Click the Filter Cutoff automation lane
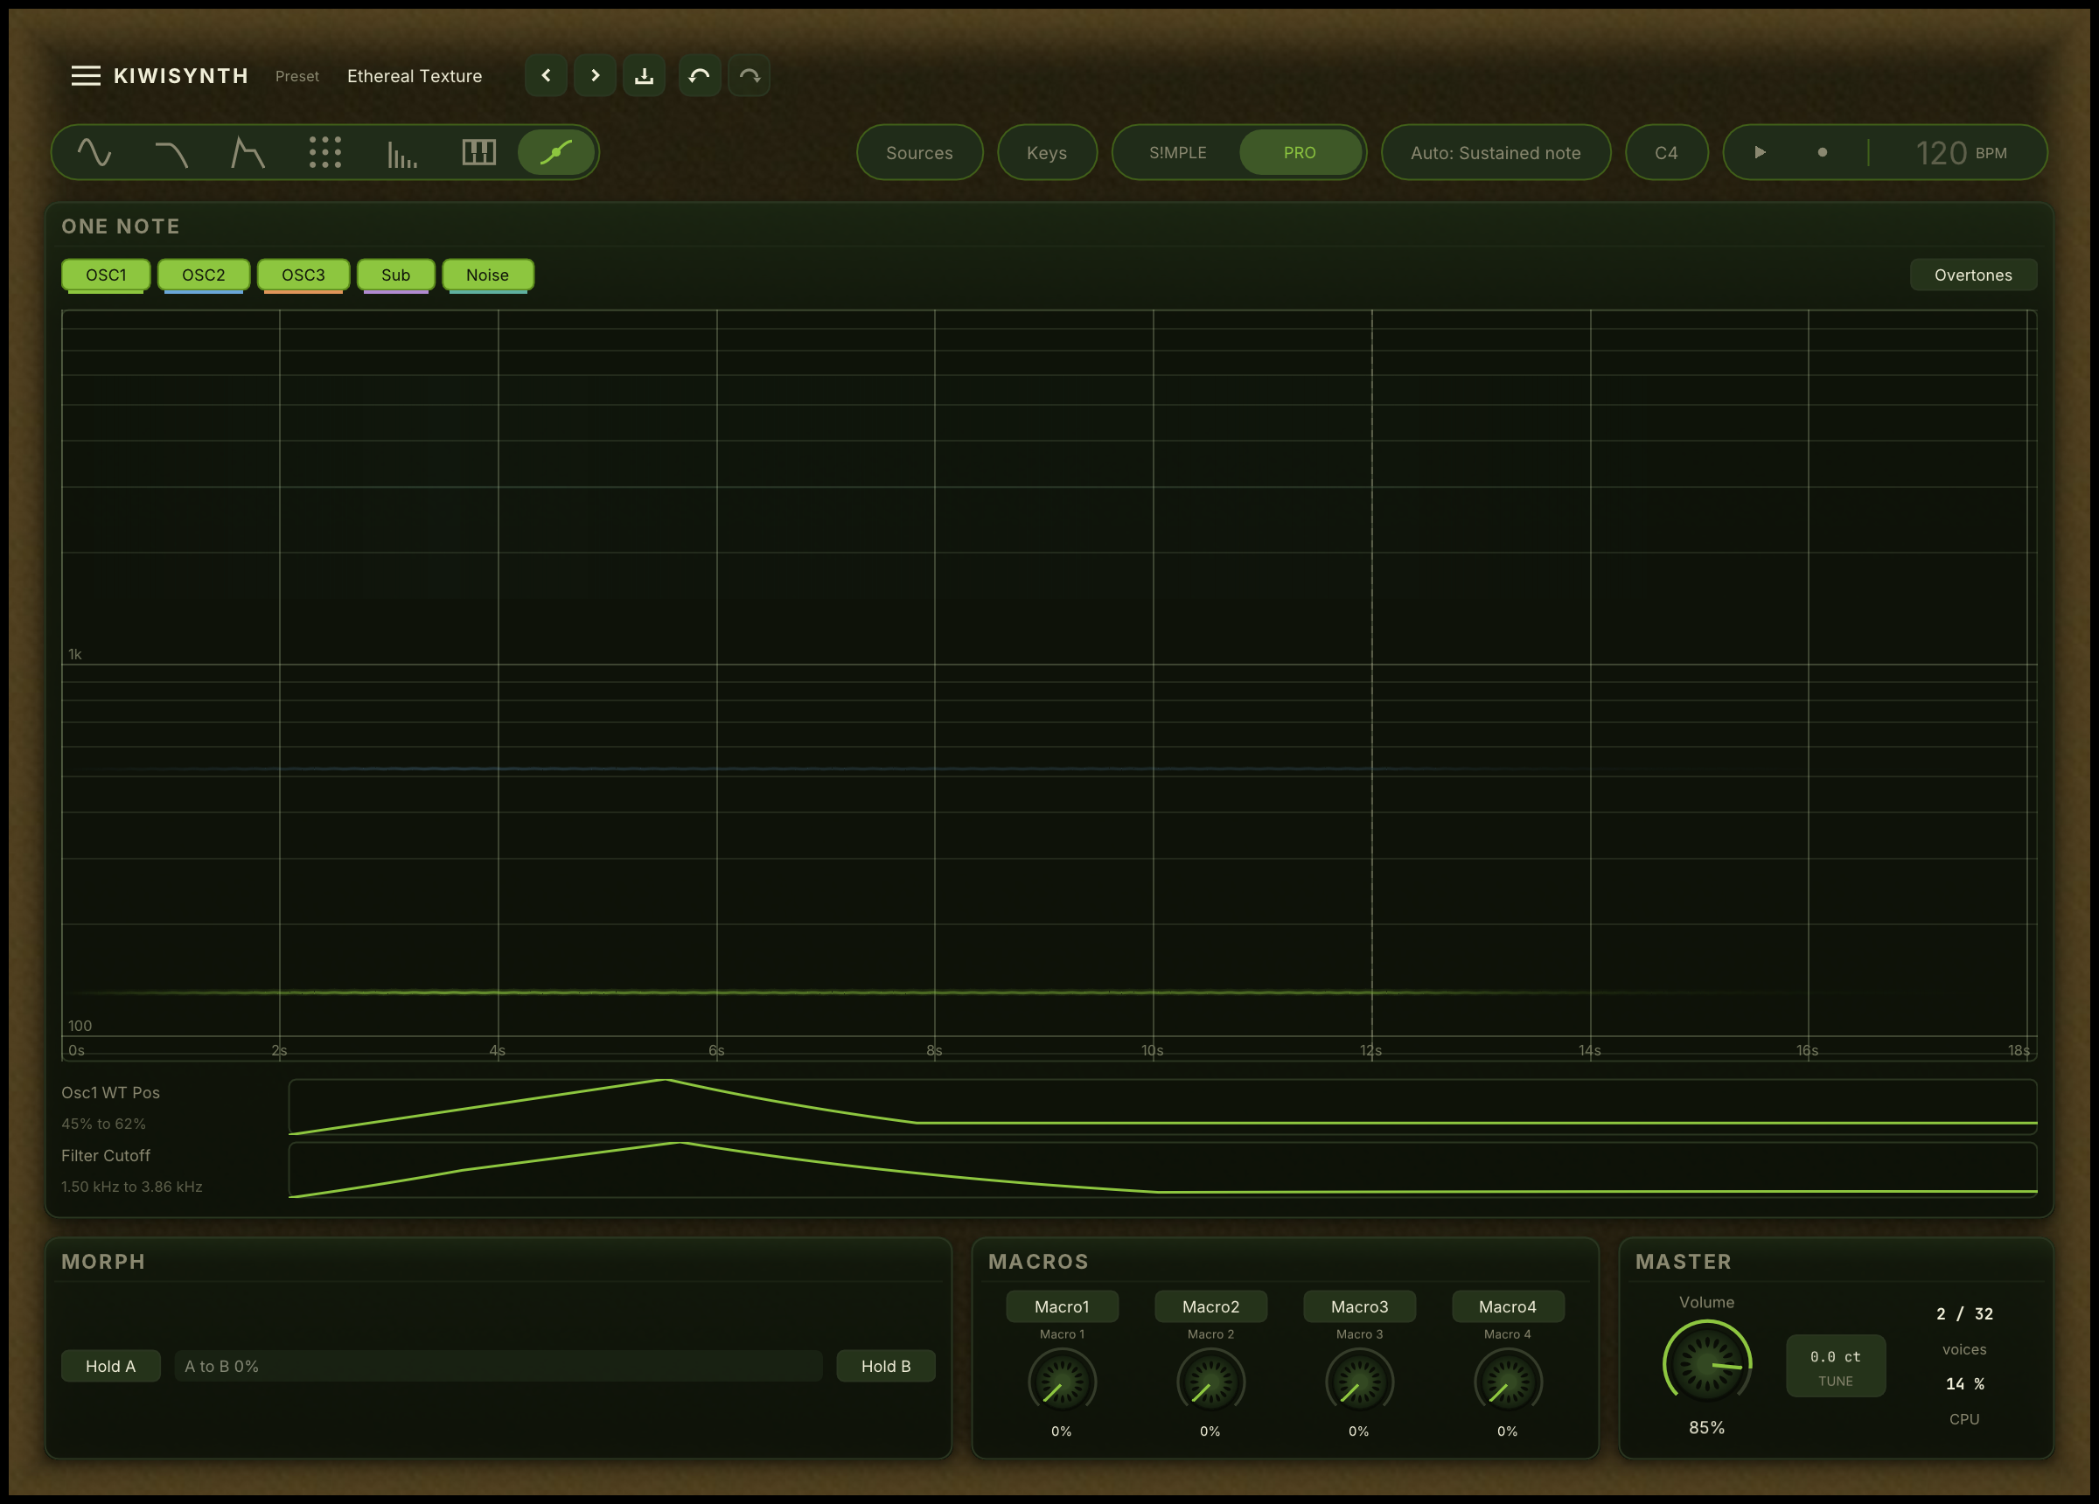The width and height of the screenshot is (2099, 1504). pyautogui.click(x=1162, y=1170)
